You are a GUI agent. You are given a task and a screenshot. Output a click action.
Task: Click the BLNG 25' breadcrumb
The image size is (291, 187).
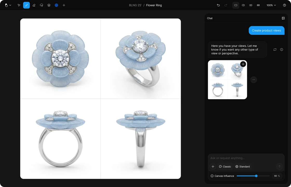[135, 5]
